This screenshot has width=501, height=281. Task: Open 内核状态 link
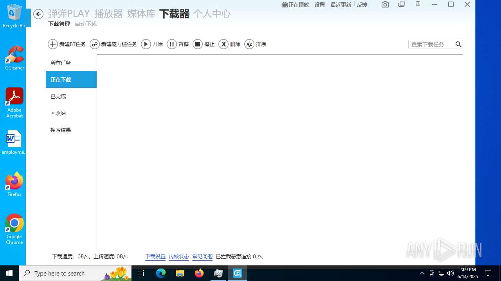179,256
